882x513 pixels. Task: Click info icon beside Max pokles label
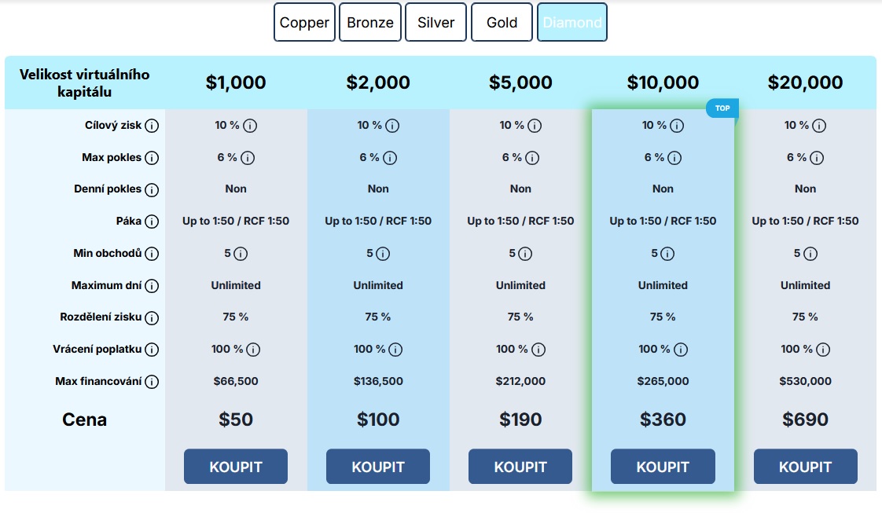tap(152, 158)
